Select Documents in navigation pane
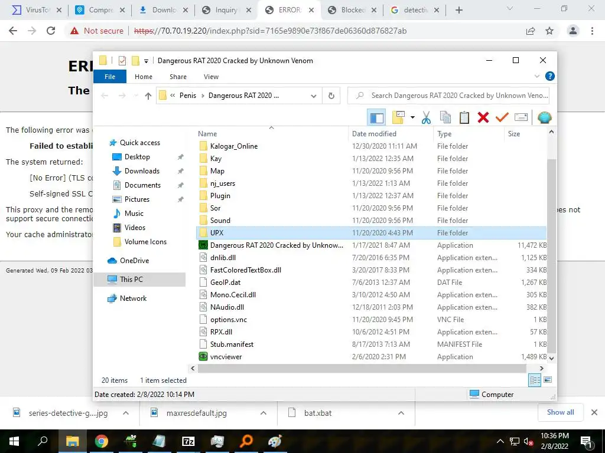The height and width of the screenshot is (453, 605). [x=142, y=185]
